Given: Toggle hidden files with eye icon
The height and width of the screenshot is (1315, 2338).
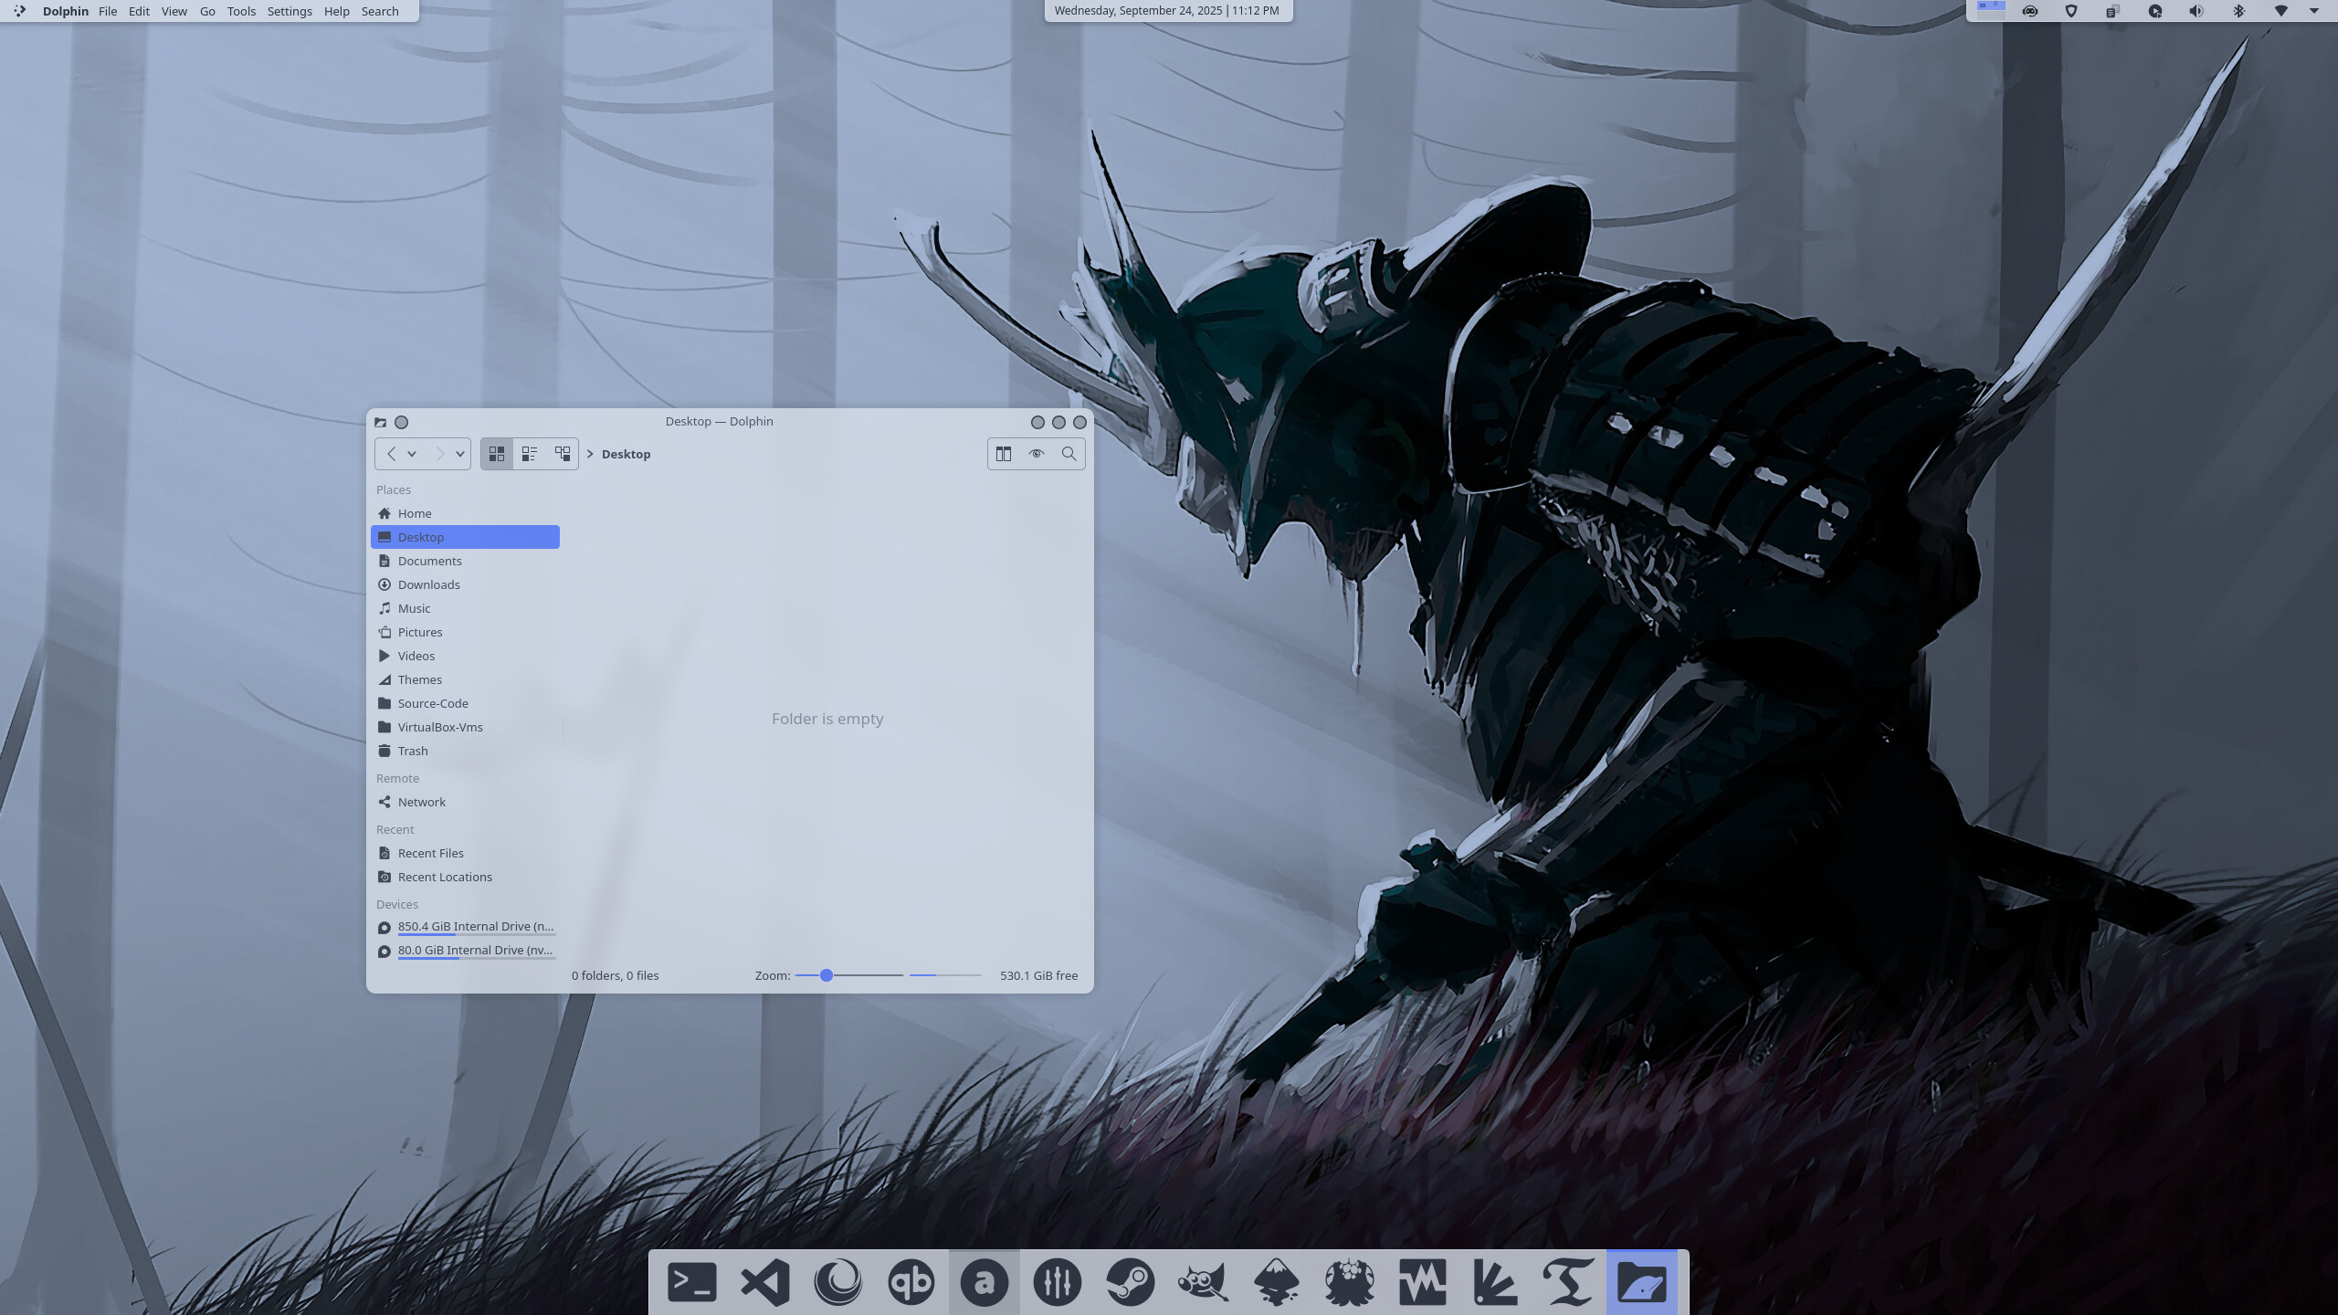Looking at the screenshot, I should (1036, 454).
